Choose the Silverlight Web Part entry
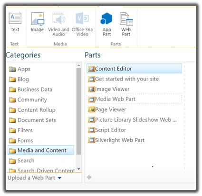The height and width of the screenshot is (196, 202). [x=116, y=140]
